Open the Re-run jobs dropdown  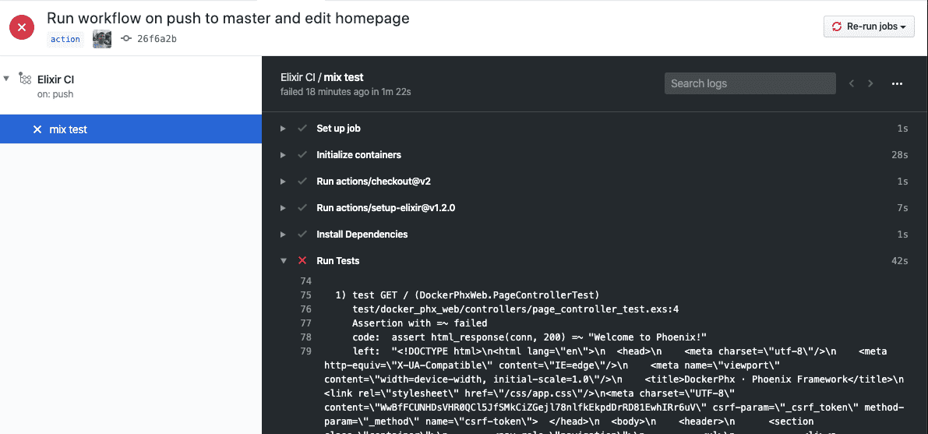tap(869, 26)
